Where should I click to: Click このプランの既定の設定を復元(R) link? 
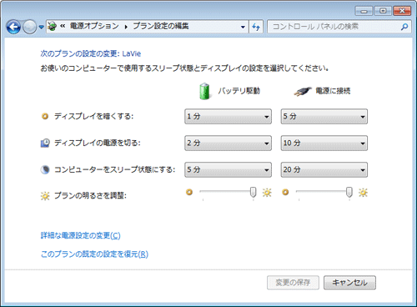pos(94,254)
